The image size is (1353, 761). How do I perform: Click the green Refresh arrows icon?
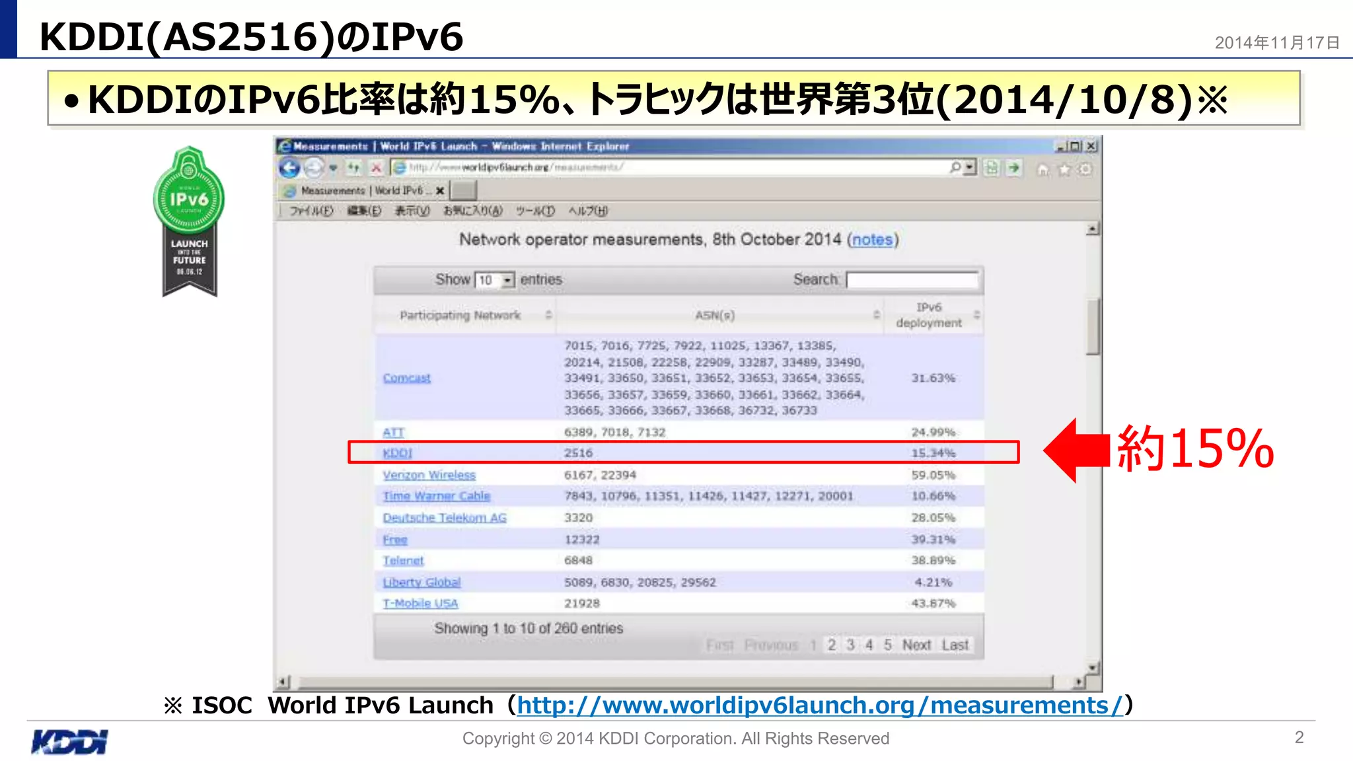click(354, 168)
